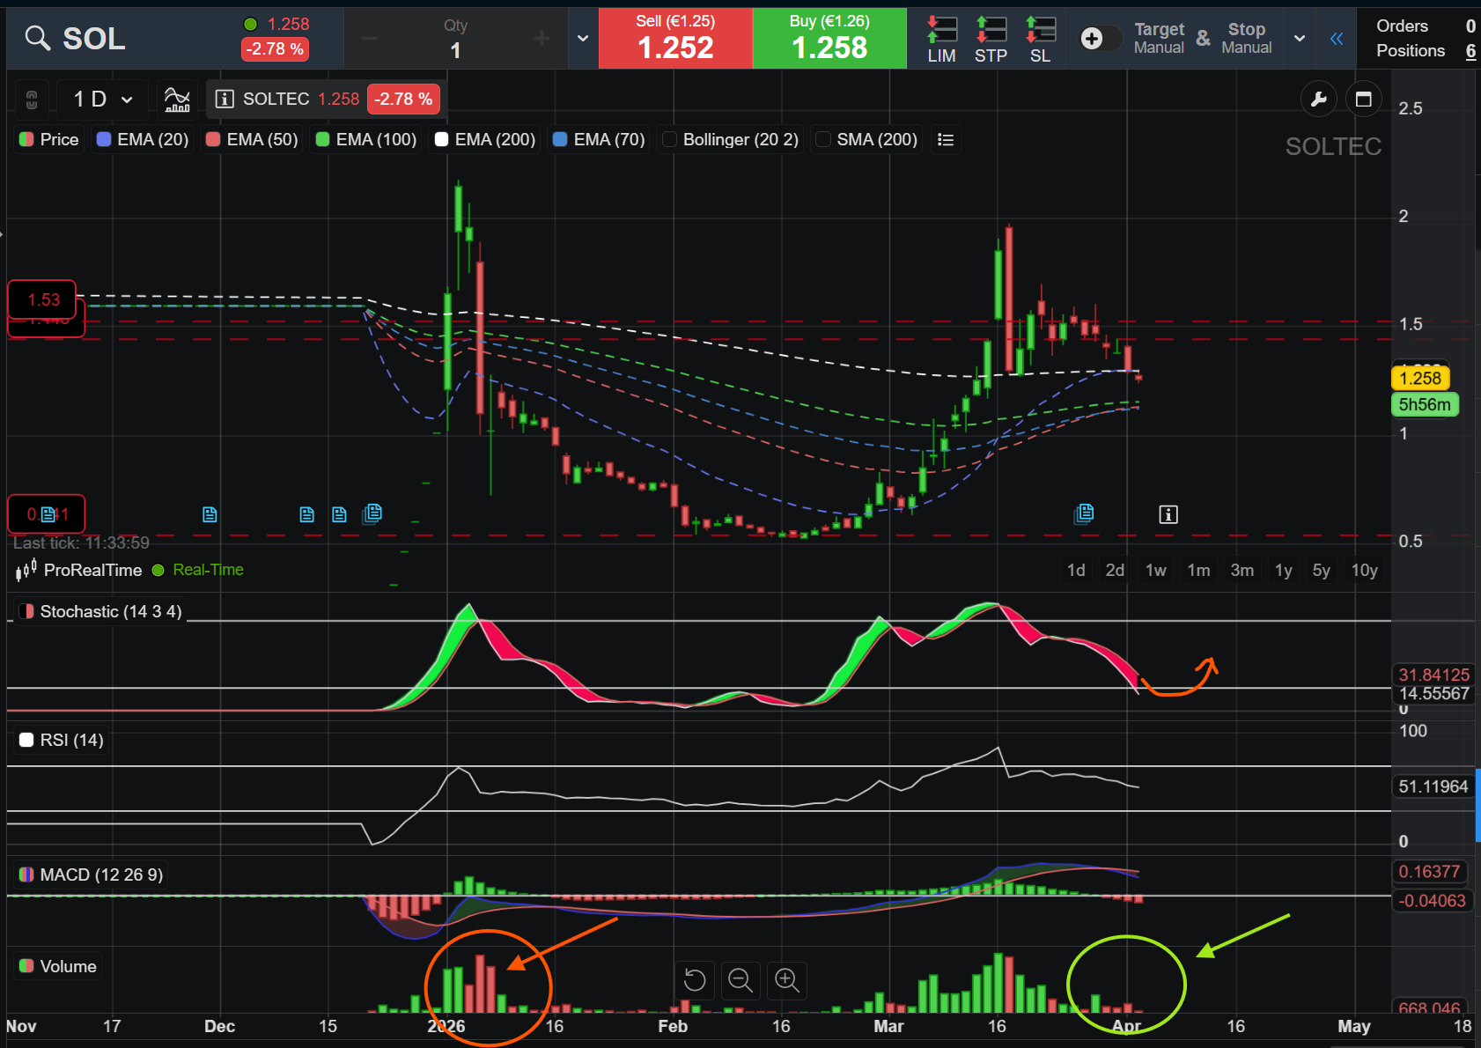Place a LIM limit order
1481x1048 pixels.
941,40
